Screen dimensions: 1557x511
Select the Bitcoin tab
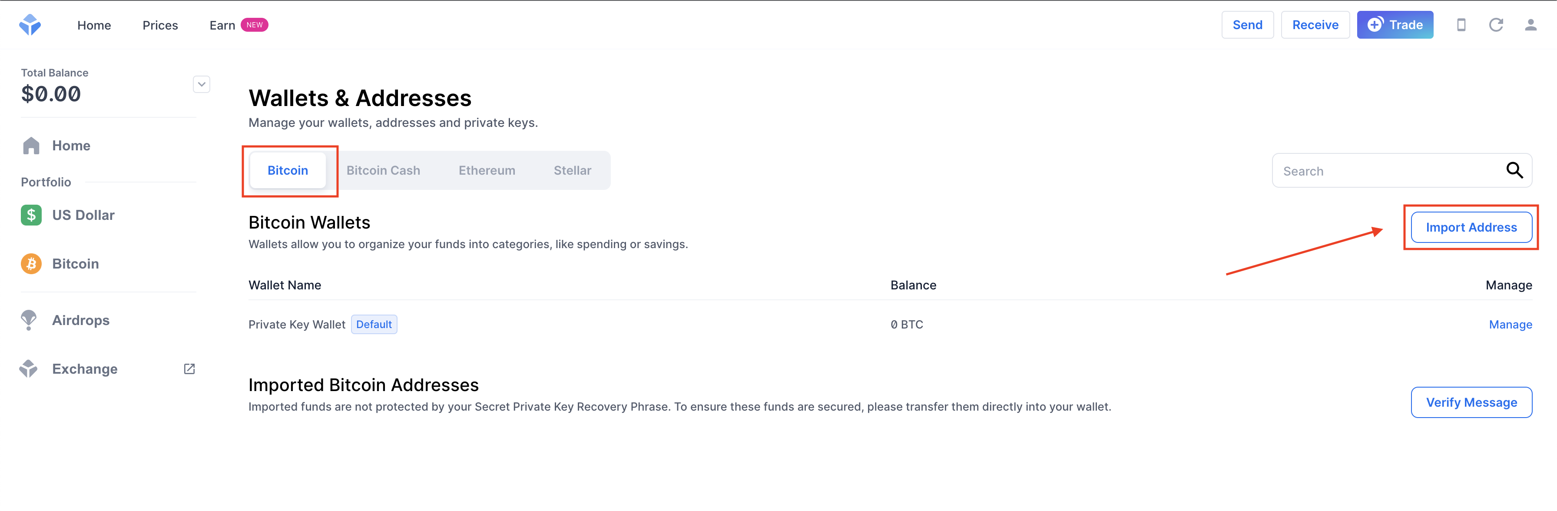287,170
